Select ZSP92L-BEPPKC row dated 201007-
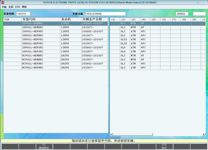 pyautogui.click(x=56, y=43)
